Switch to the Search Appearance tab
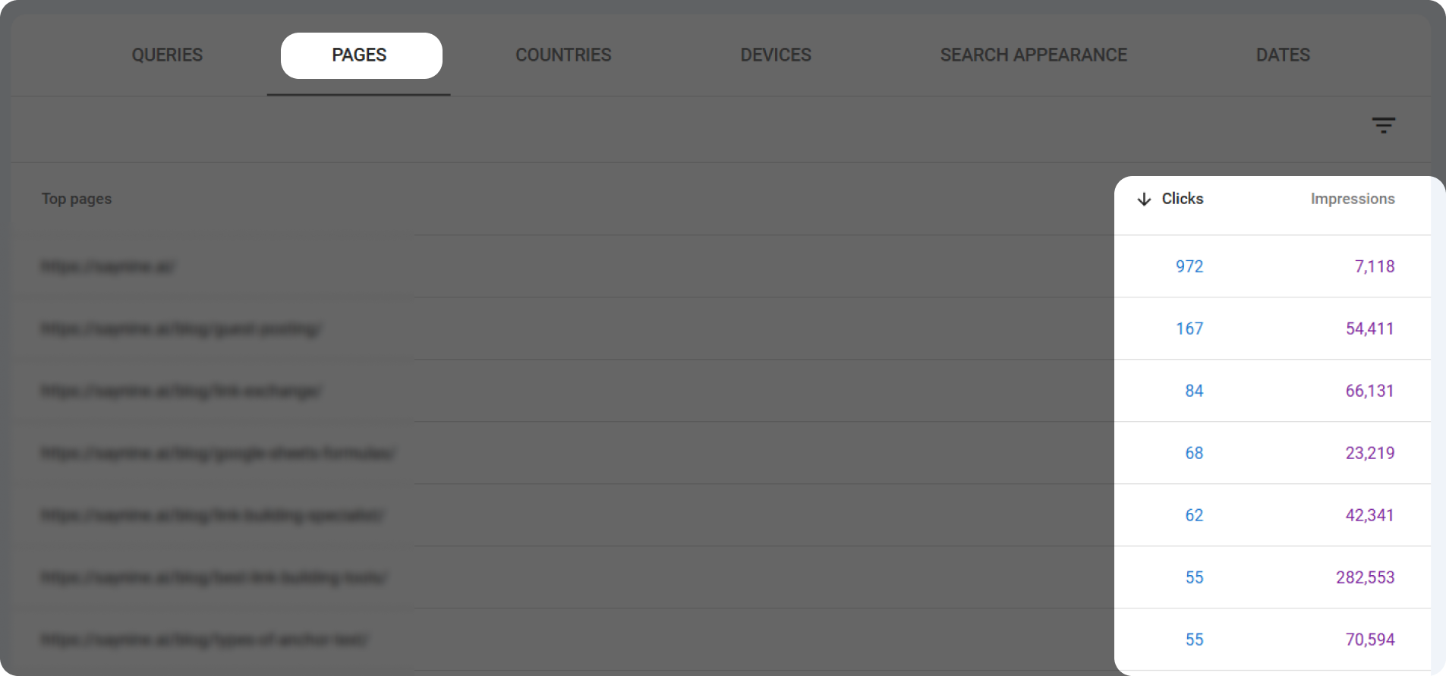Viewport: 1446px width, 676px height. click(x=1033, y=55)
